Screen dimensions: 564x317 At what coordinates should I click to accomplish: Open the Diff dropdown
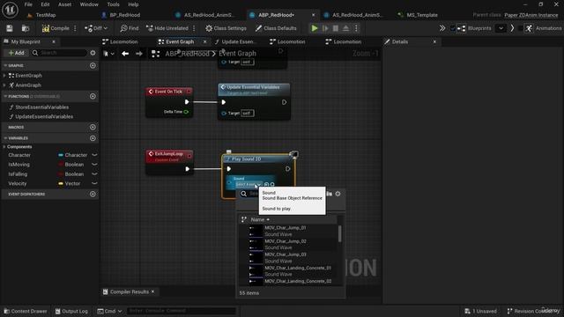click(x=96, y=28)
